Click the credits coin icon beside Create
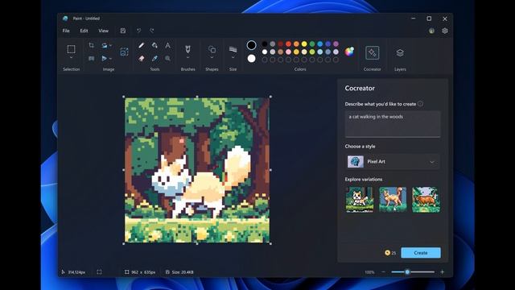This screenshot has width=515, height=290. [x=388, y=252]
